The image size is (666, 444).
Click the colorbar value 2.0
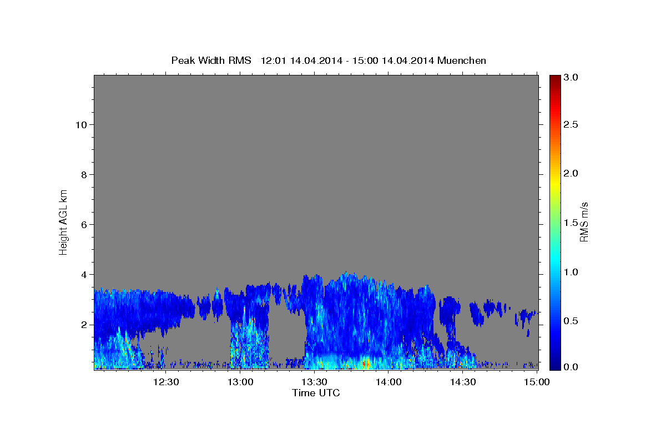572,174
